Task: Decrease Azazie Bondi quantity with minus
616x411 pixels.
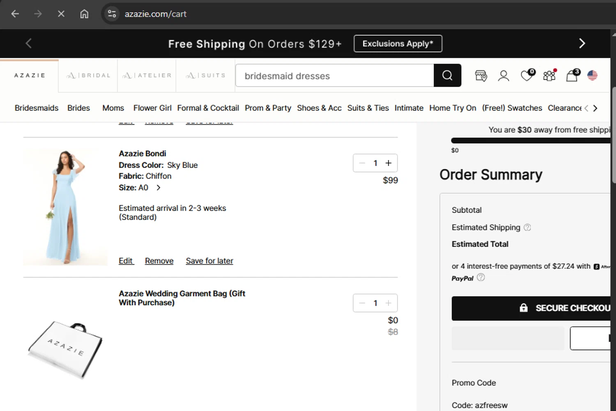Action: pyautogui.click(x=362, y=163)
